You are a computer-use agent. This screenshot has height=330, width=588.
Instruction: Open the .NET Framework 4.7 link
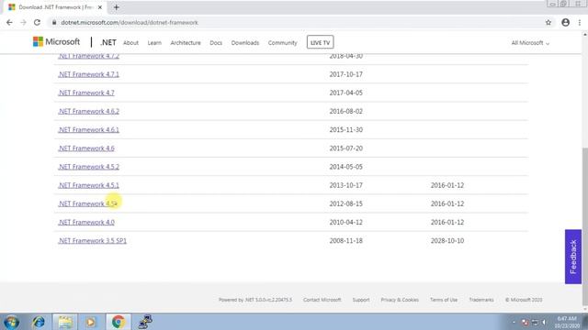pyautogui.click(x=85, y=93)
